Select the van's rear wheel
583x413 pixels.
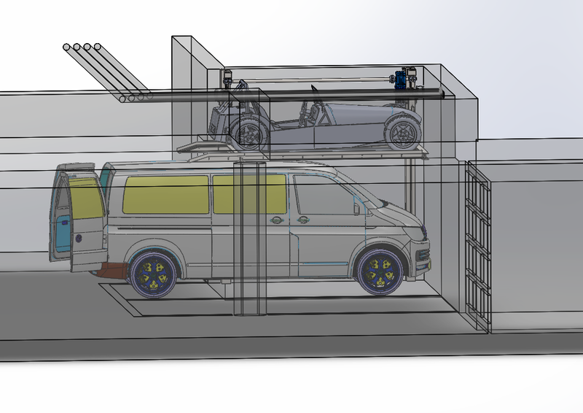(153, 272)
